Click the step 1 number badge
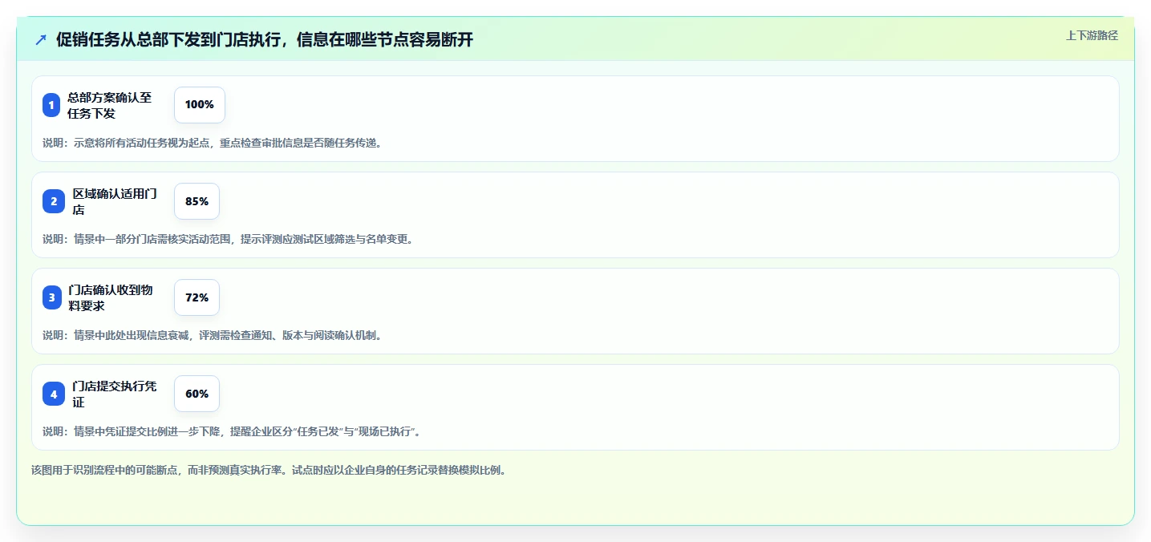The width and height of the screenshot is (1151, 542). 51,105
